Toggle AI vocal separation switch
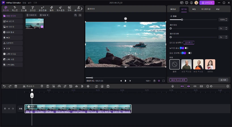Image resolution: width=232 pixels, height=127 pixels. pos(190,53)
